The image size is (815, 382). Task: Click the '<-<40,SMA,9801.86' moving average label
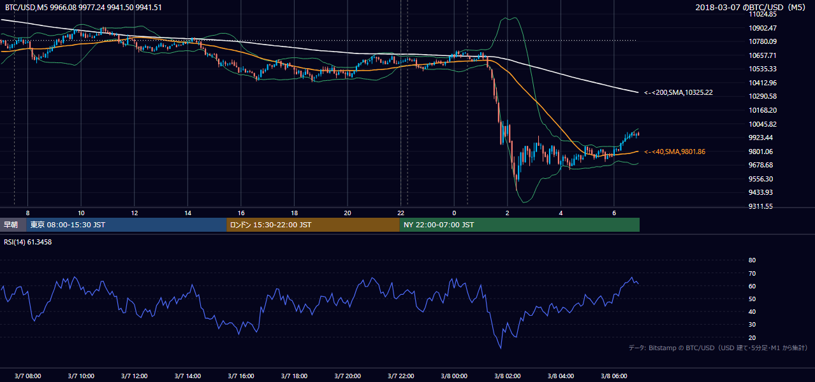click(x=674, y=152)
